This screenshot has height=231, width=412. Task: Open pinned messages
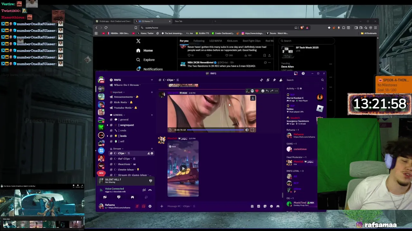pos(274,80)
